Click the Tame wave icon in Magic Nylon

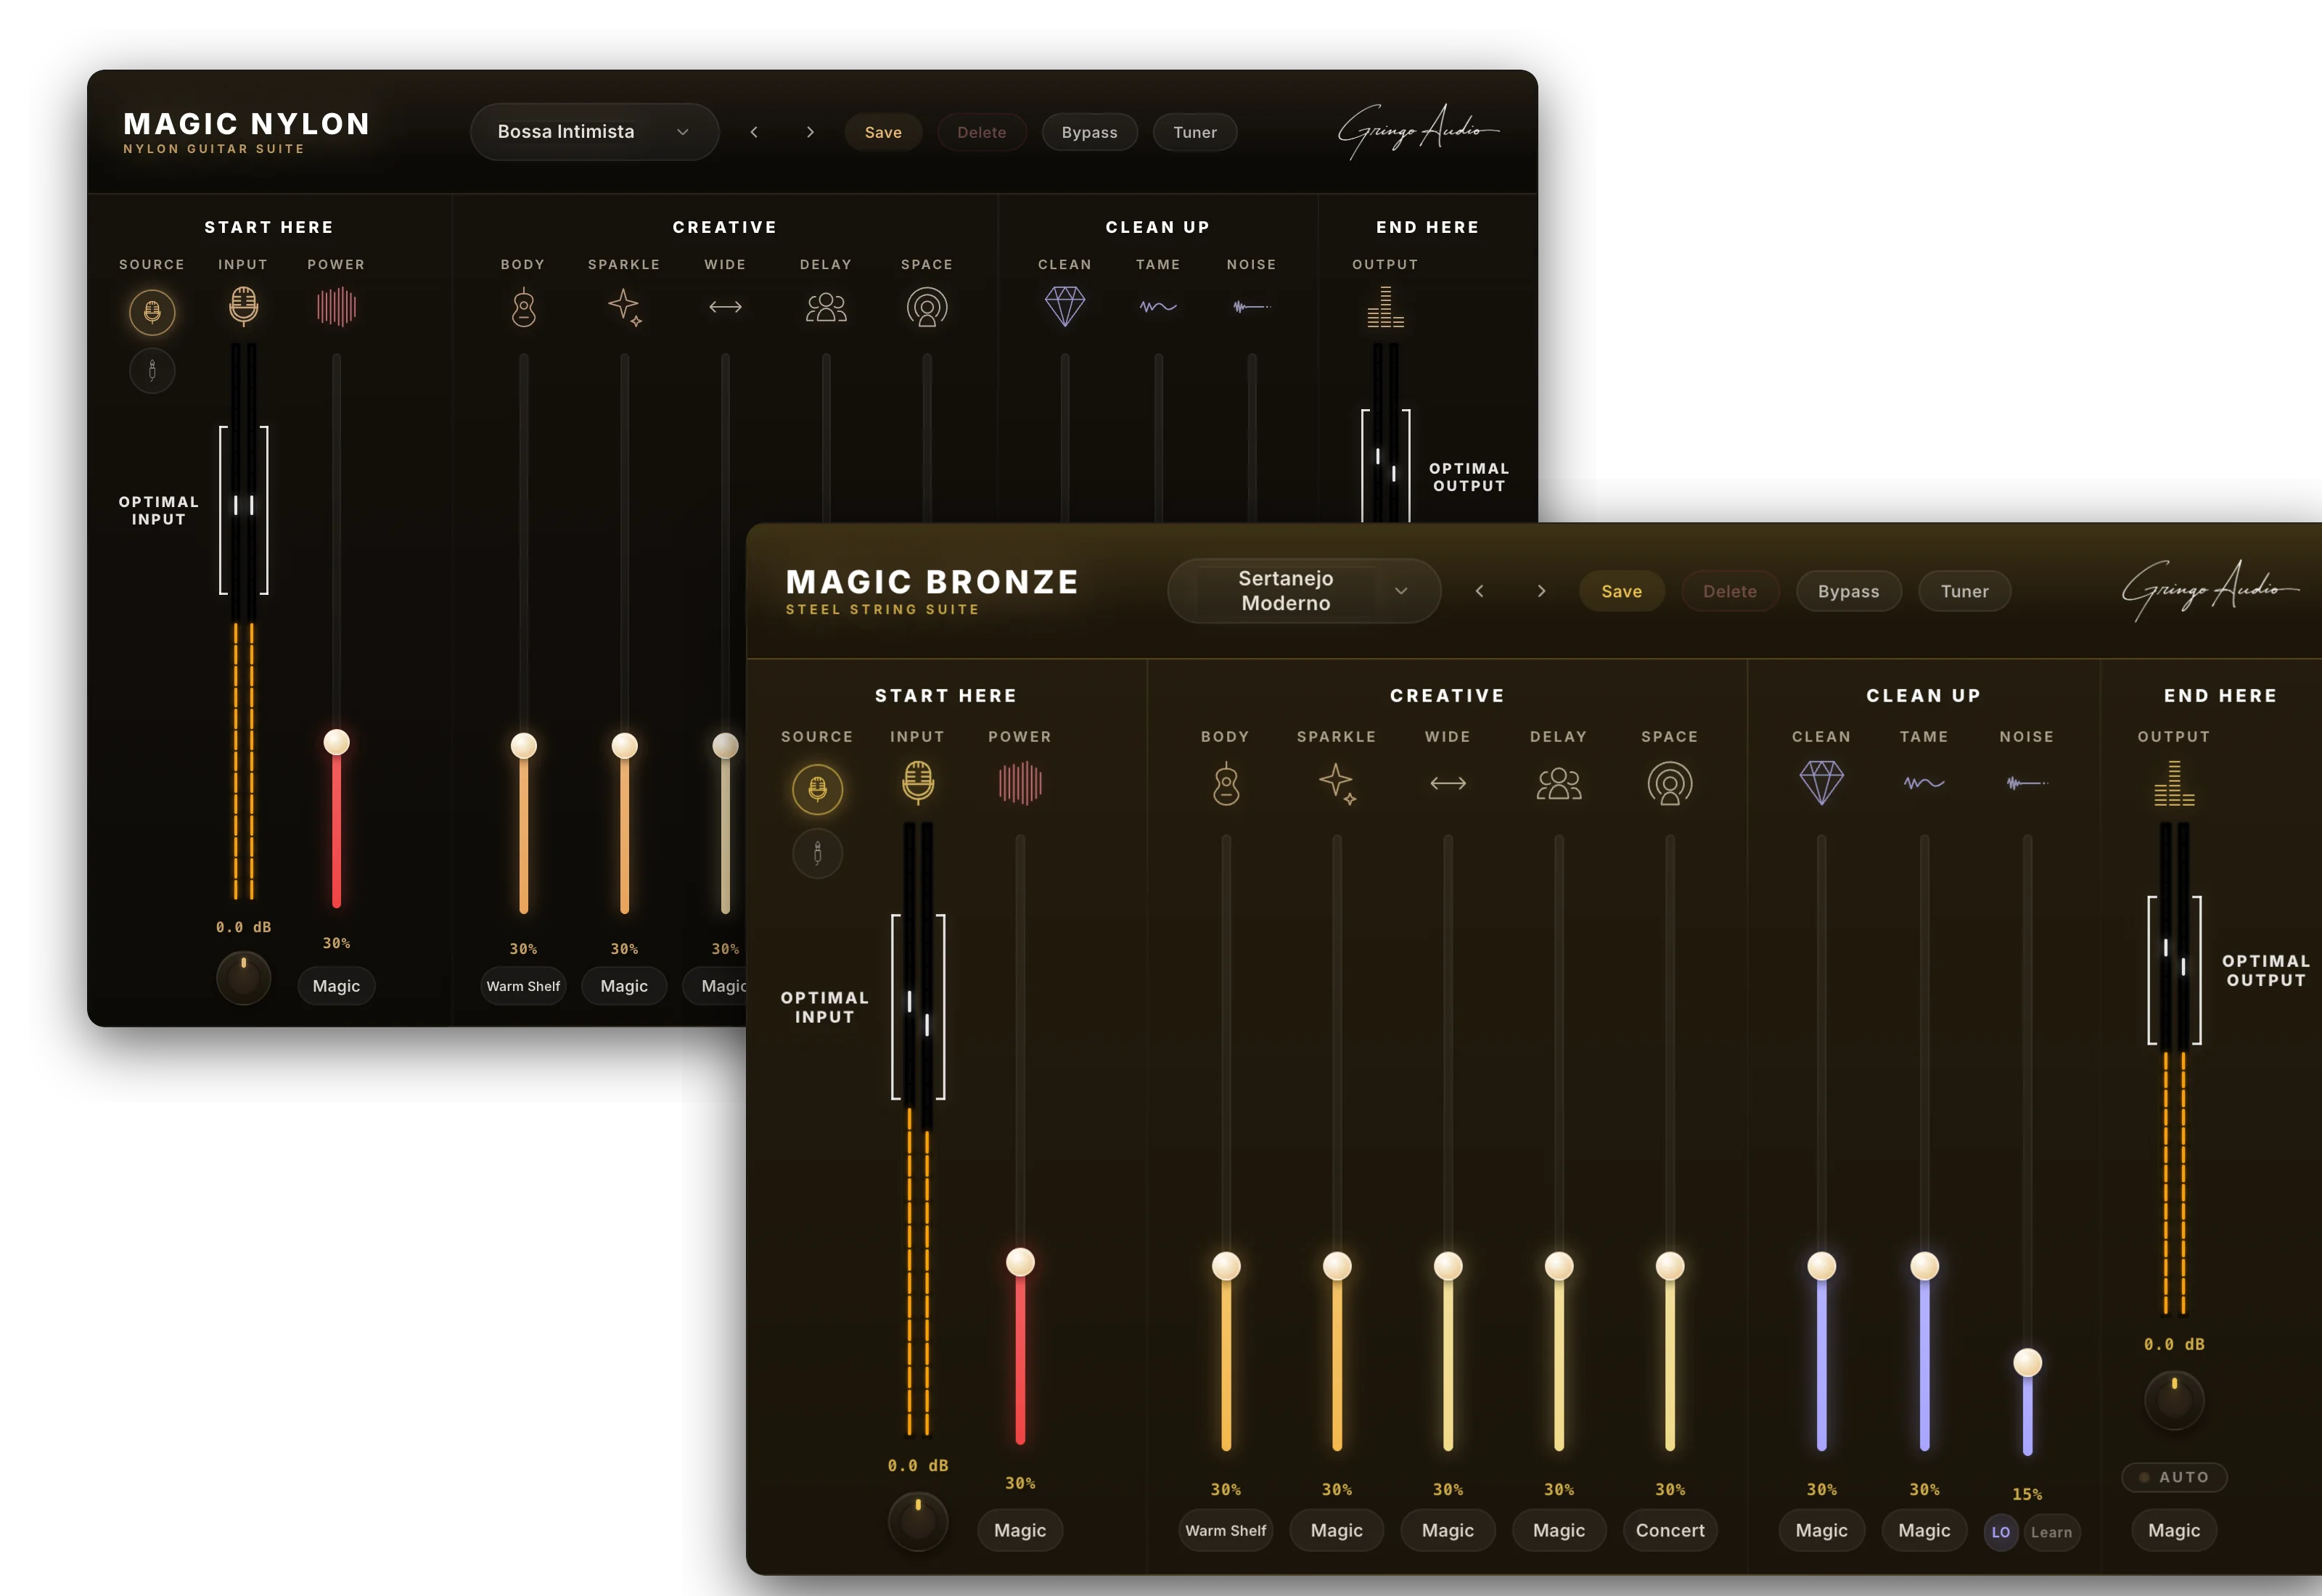pyautogui.click(x=1158, y=307)
